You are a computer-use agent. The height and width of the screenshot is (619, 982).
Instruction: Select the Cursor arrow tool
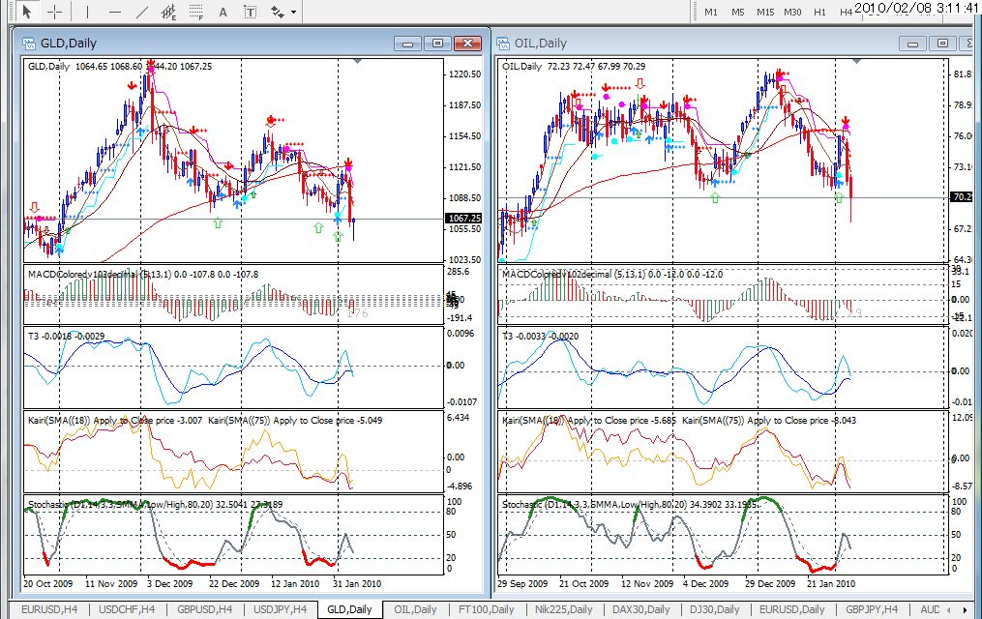coord(26,12)
